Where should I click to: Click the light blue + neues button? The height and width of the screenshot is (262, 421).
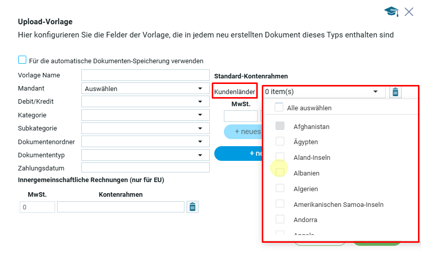(243, 132)
